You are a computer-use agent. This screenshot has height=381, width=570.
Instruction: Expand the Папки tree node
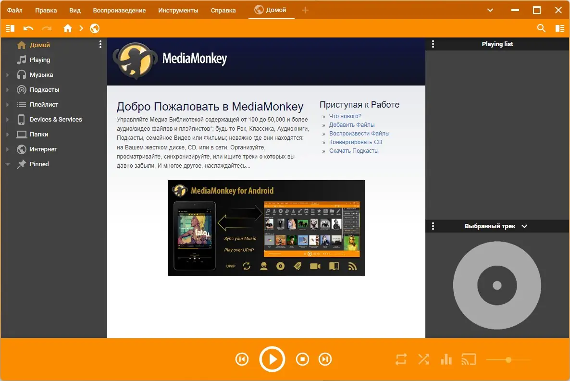pos(7,135)
